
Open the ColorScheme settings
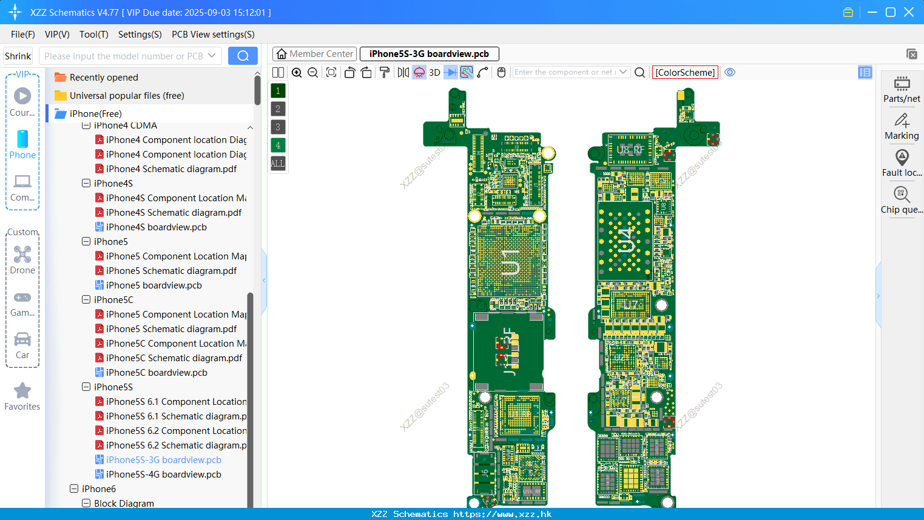coord(685,72)
